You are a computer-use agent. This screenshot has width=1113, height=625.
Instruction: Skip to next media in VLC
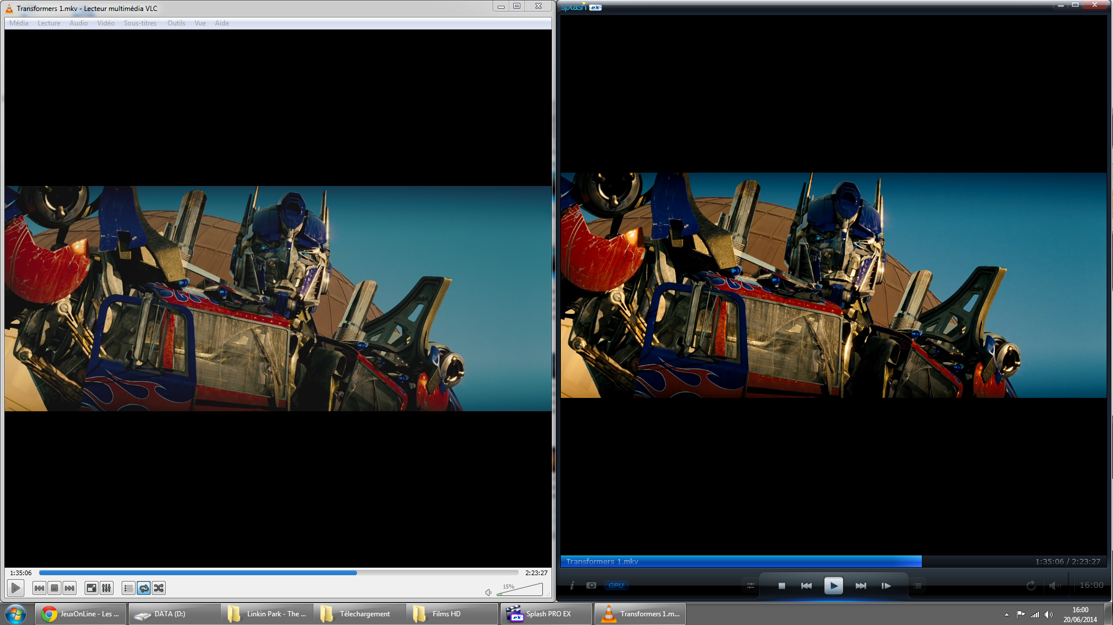[x=70, y=588]
